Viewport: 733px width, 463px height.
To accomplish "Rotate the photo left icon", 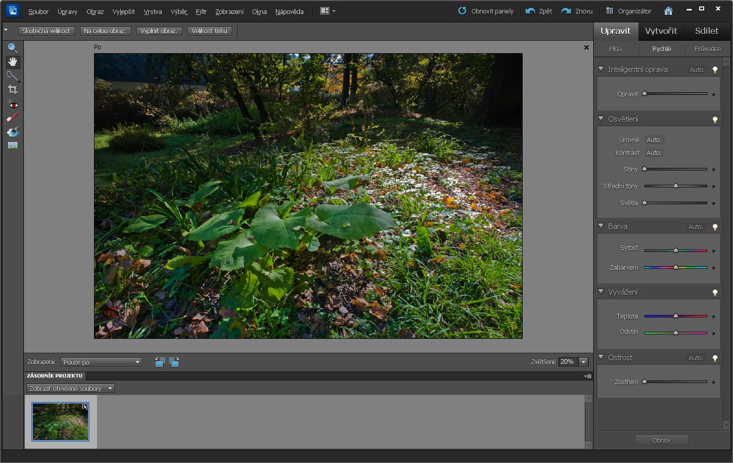I will click(x=160, y=362).
